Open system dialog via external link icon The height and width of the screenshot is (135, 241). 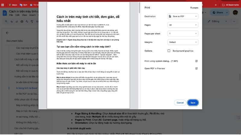pos(196,61)
